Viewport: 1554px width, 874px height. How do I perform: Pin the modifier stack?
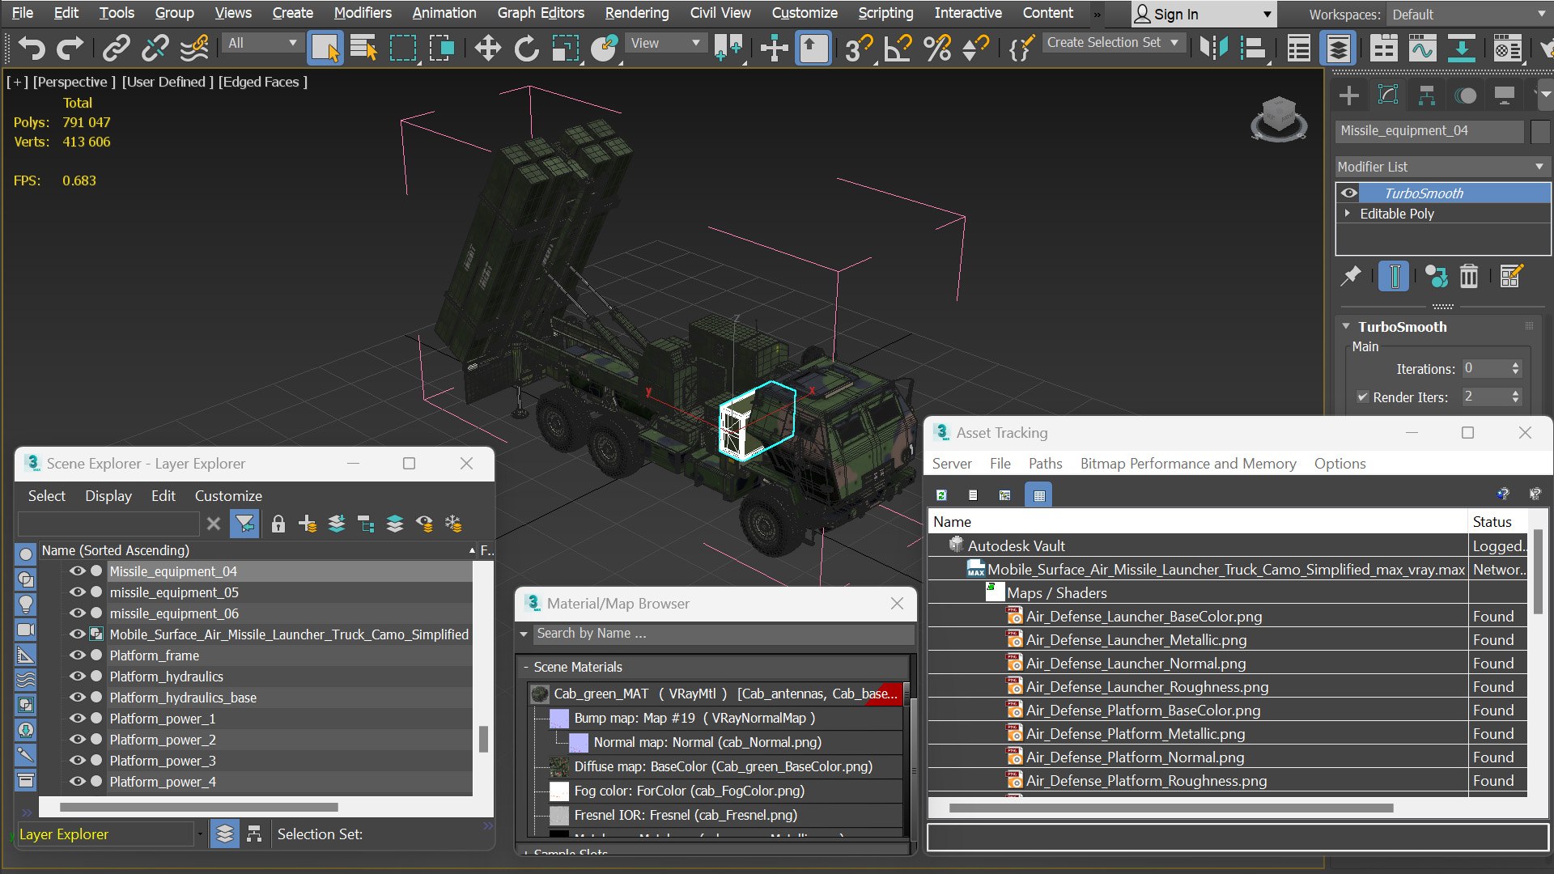click(x=1350, y=277)
